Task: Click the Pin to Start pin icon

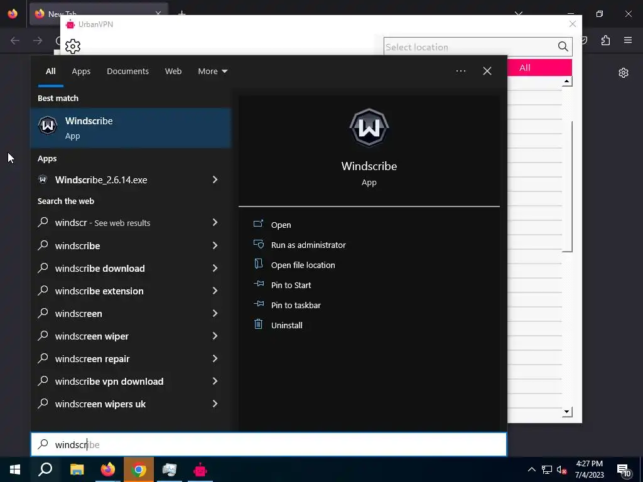Action: tap(258, 284)
